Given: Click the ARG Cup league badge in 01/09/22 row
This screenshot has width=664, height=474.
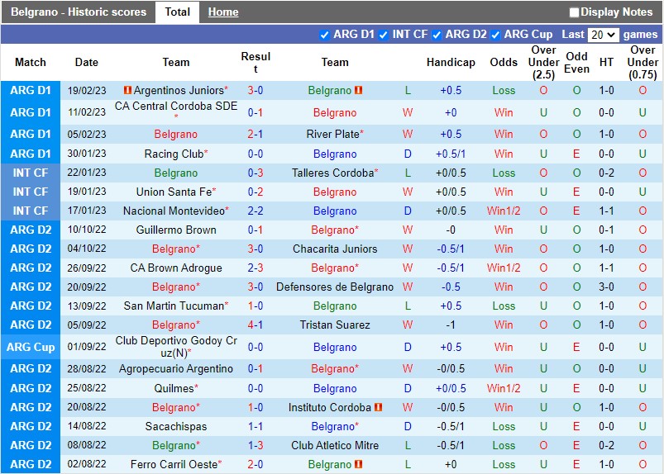Looking at the screenshot, I should pyautogui.click(x=31, y=347).
